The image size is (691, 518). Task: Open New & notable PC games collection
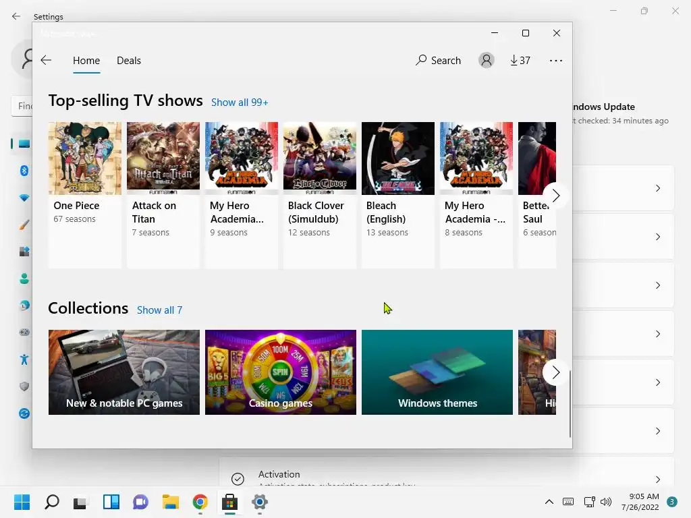pyautogui.click(x=124, y=372)
